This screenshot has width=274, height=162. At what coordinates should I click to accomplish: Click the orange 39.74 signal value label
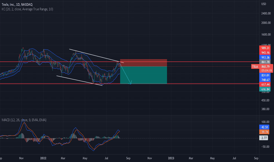(264, 132)
